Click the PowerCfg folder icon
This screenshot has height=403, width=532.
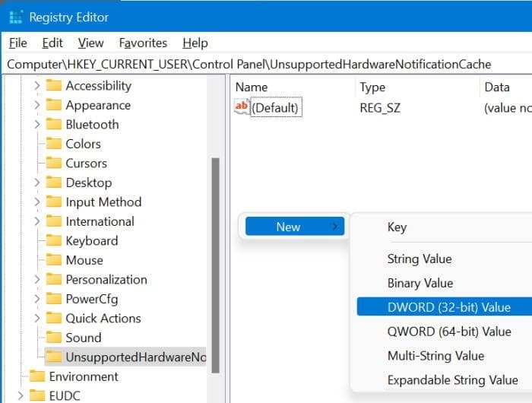pyautogui.click(x=54, y=298)
